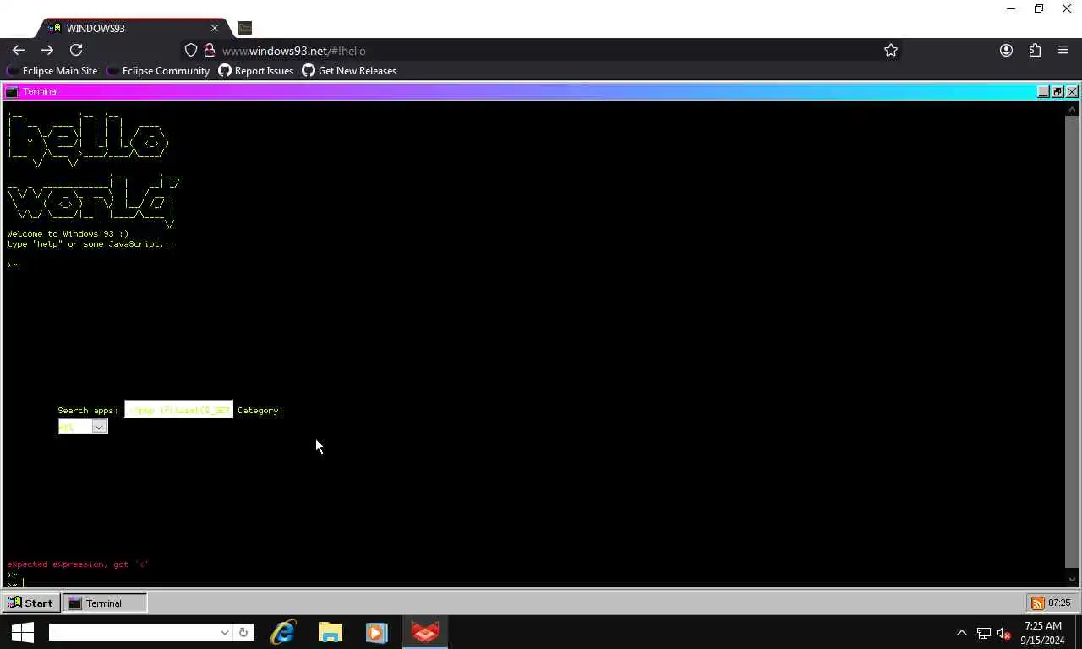Open Report Issues bookmark
This screenshot has height=649, width=1082.
pyautogui.click(x=256, y=71)
